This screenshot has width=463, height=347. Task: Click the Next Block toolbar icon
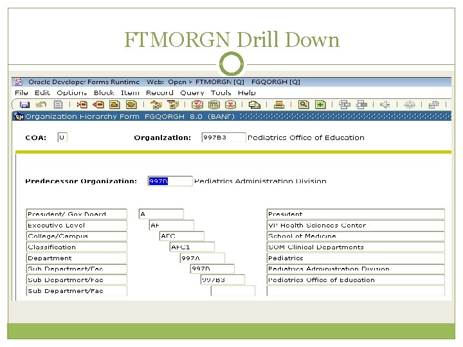click(x=173, y=105)
